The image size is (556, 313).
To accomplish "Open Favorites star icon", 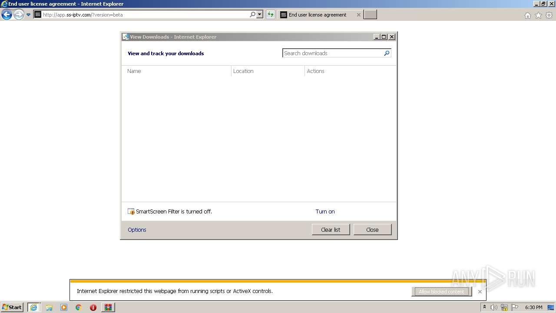I will [x=538, y=15].
